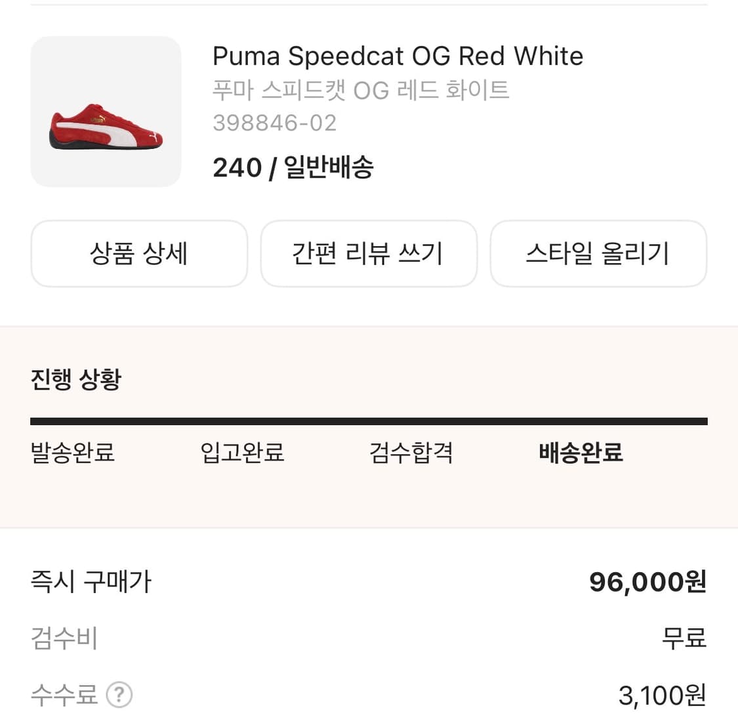Click the 즉시 구매가 label text
This screenshot has height=723, width=738.
click(x=91, y=581)
